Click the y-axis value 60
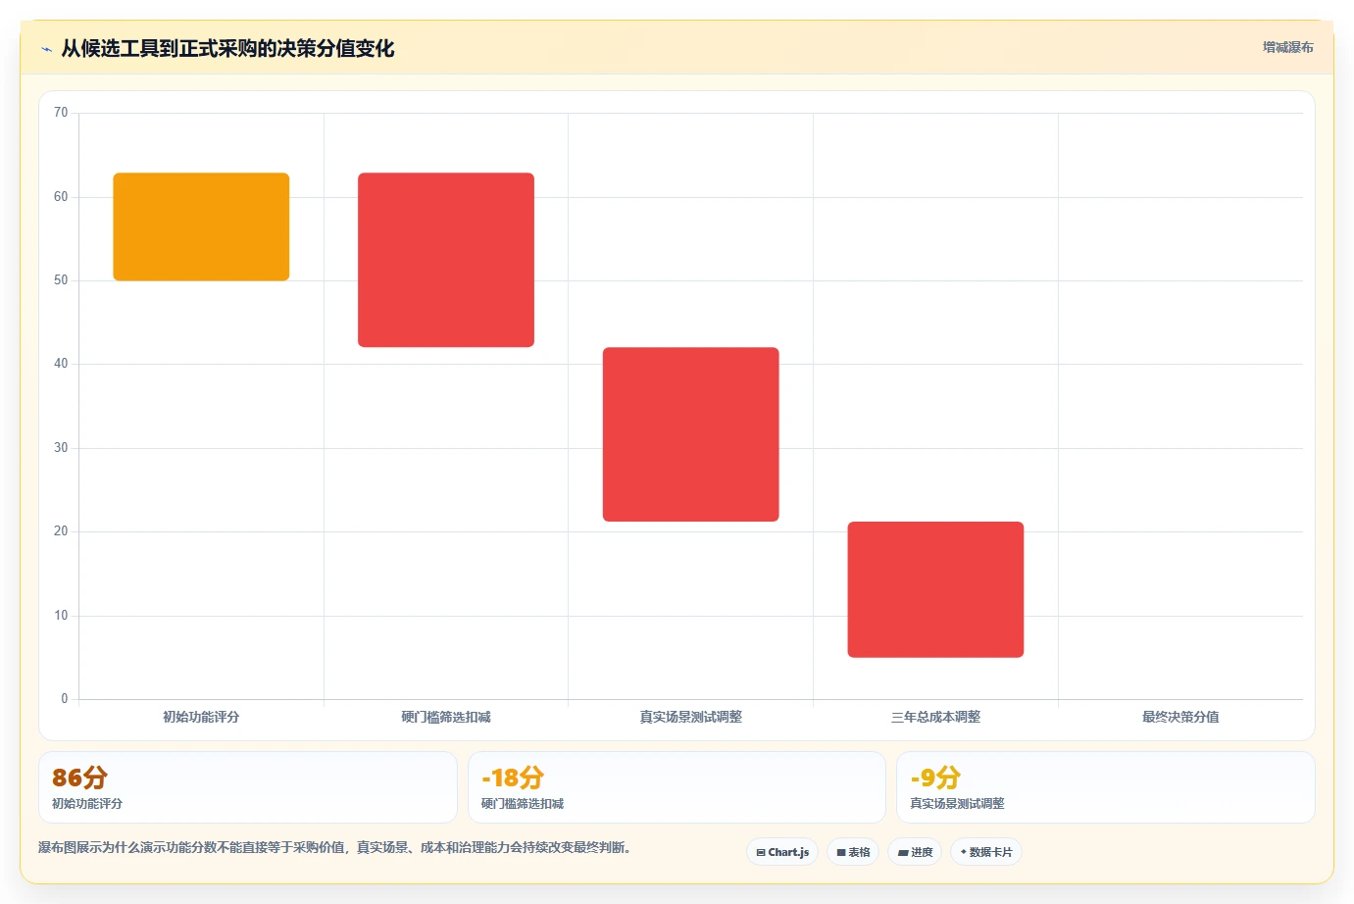 pos(61,197)
